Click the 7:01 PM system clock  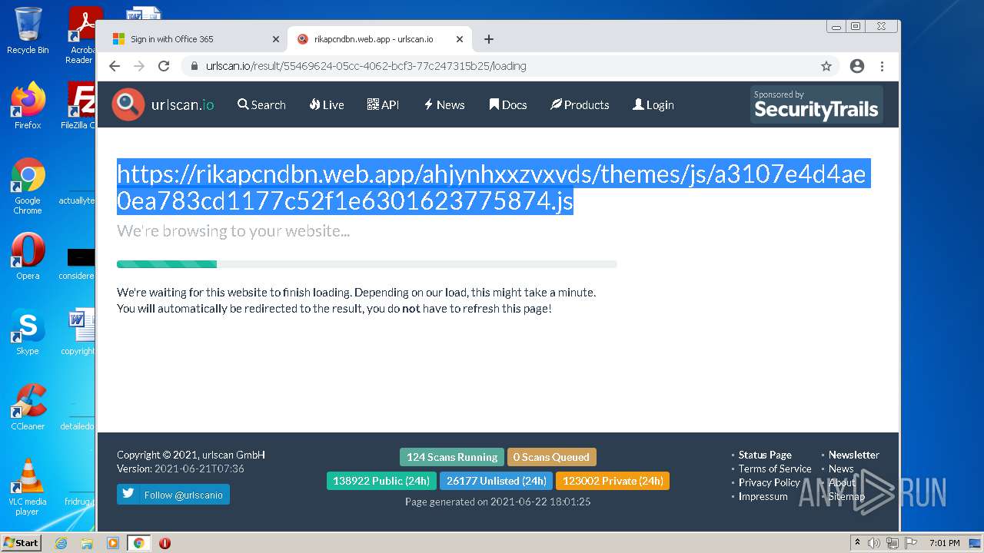point(944,543)
